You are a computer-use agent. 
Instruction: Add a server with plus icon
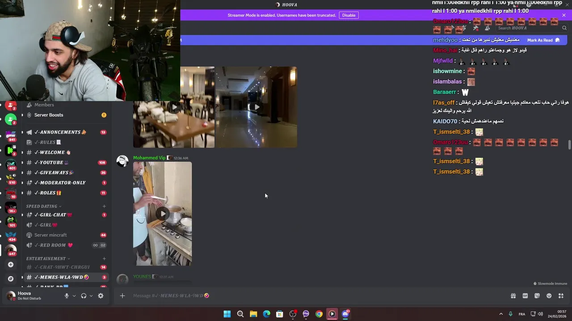(x=11, y=264)
